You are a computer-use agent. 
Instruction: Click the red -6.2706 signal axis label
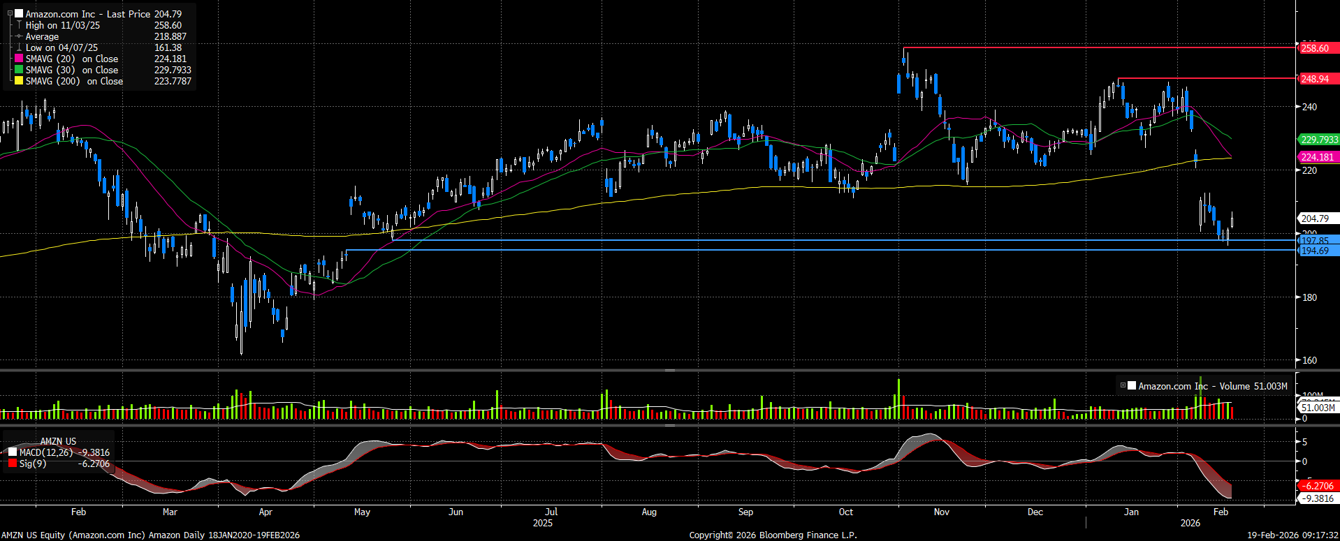point(1318,486)
